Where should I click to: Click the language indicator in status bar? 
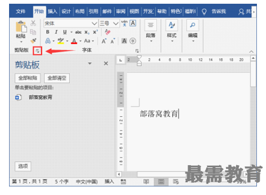point(87,182)
